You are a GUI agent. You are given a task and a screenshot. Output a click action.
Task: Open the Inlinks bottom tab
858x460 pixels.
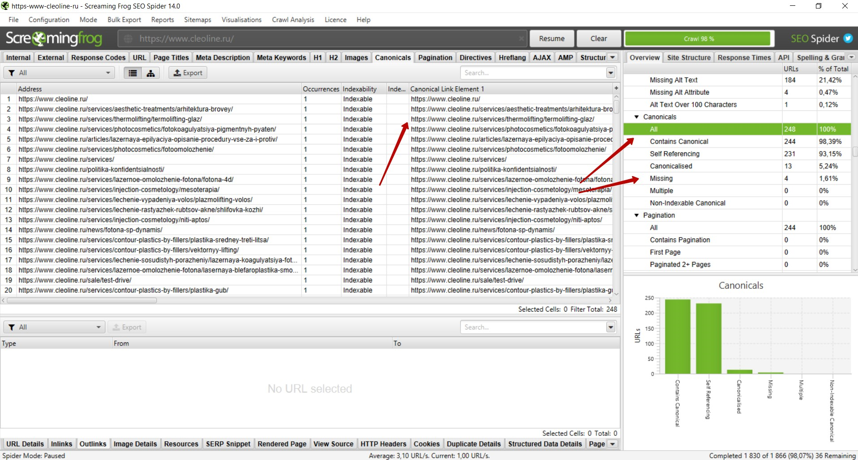tap(61, 444)
